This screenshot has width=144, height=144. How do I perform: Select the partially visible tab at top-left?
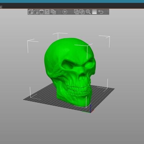point(1,7)
